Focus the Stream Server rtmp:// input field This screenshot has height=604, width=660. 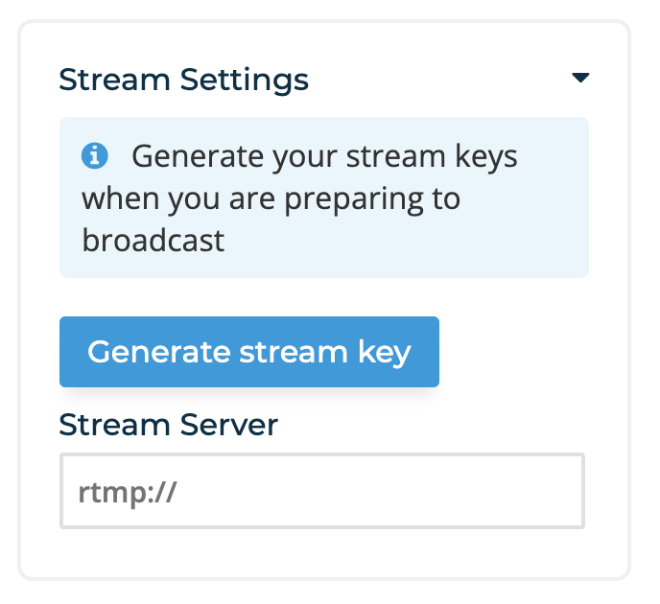coord(322,491)
